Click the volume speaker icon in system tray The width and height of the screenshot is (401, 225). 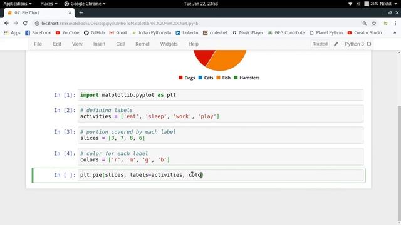coord(358,4)
